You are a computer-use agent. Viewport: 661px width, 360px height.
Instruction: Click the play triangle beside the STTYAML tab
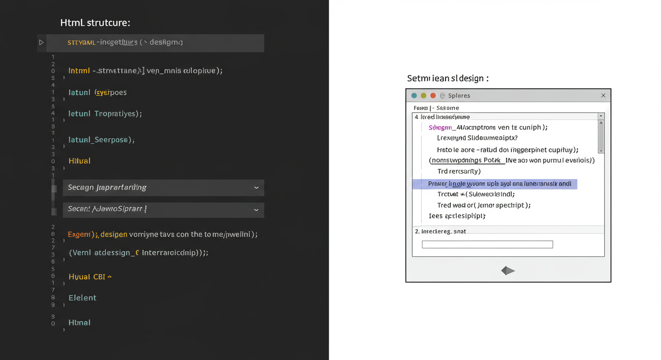[x=41, y=43]
